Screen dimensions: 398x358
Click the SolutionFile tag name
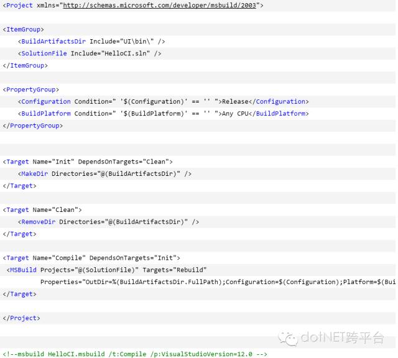click(44, 53)
